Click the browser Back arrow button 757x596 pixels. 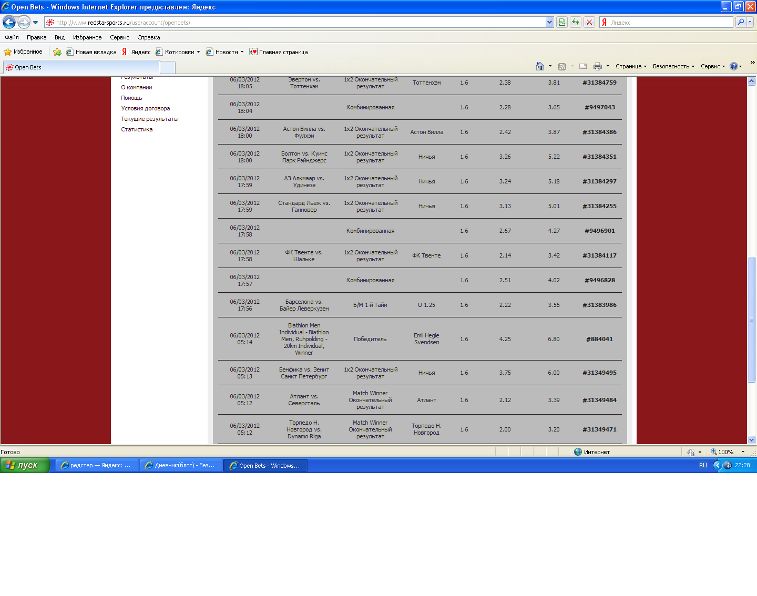coord(9,22)
